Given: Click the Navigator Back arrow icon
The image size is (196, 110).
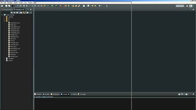Looking at the screenshot, I should [12, 13].
